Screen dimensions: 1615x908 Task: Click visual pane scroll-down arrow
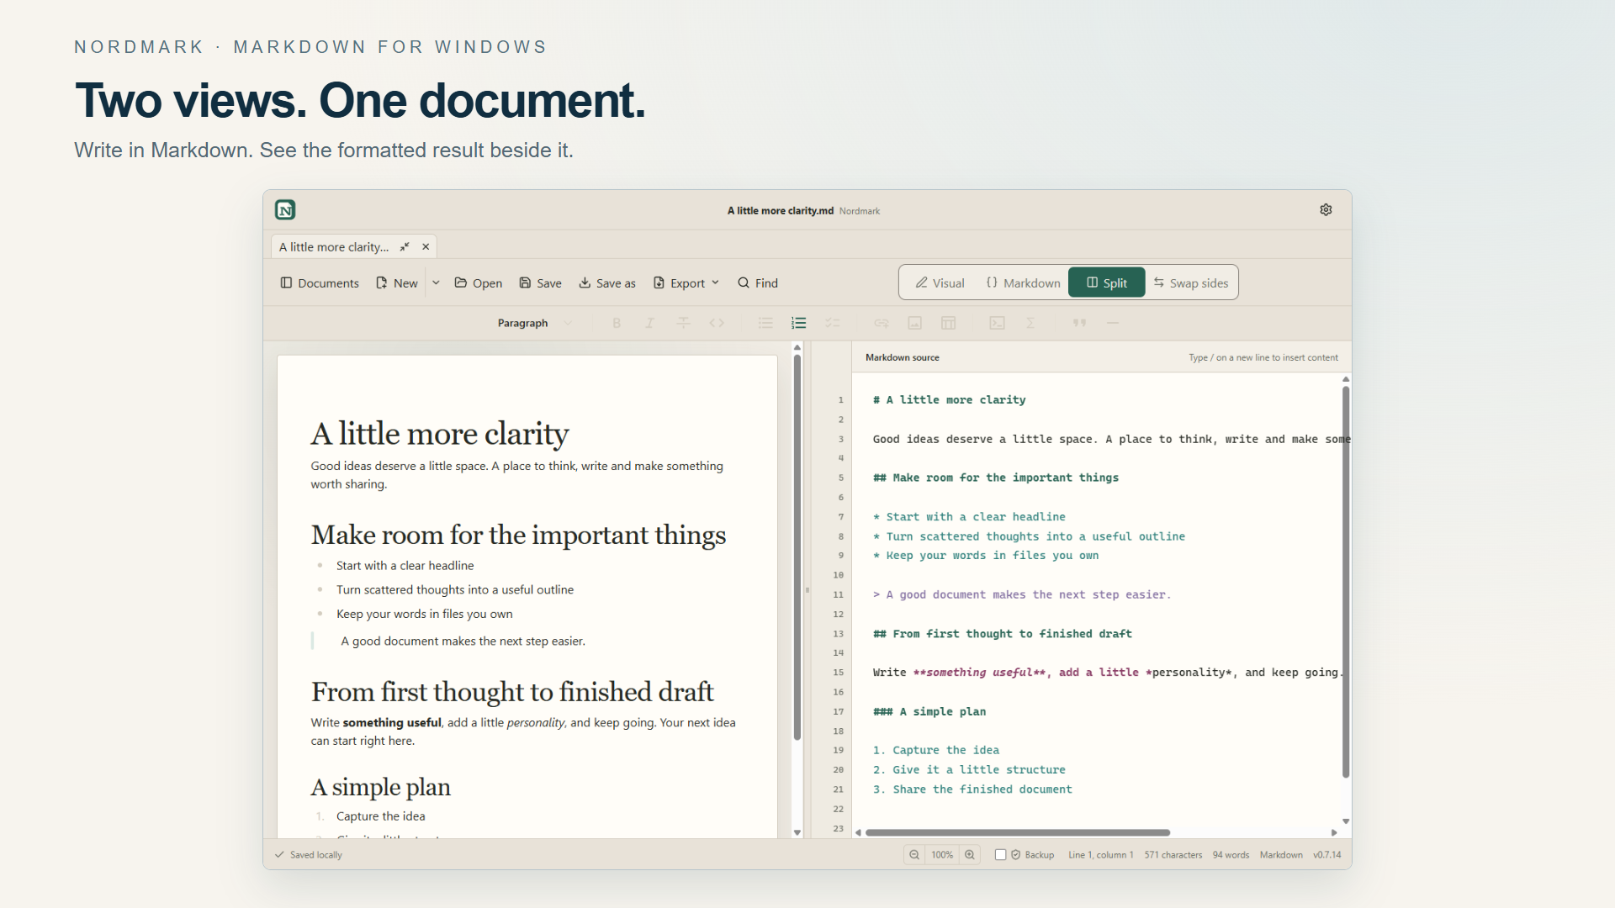point(797,832)
